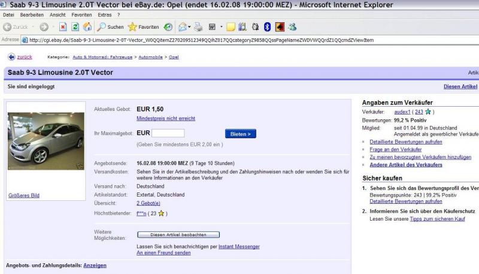Image resolution: width=479 pixels, height=274 pixels.
Task: Open Tipps zum sicheren Kauf link
Action: click(438, 219)
